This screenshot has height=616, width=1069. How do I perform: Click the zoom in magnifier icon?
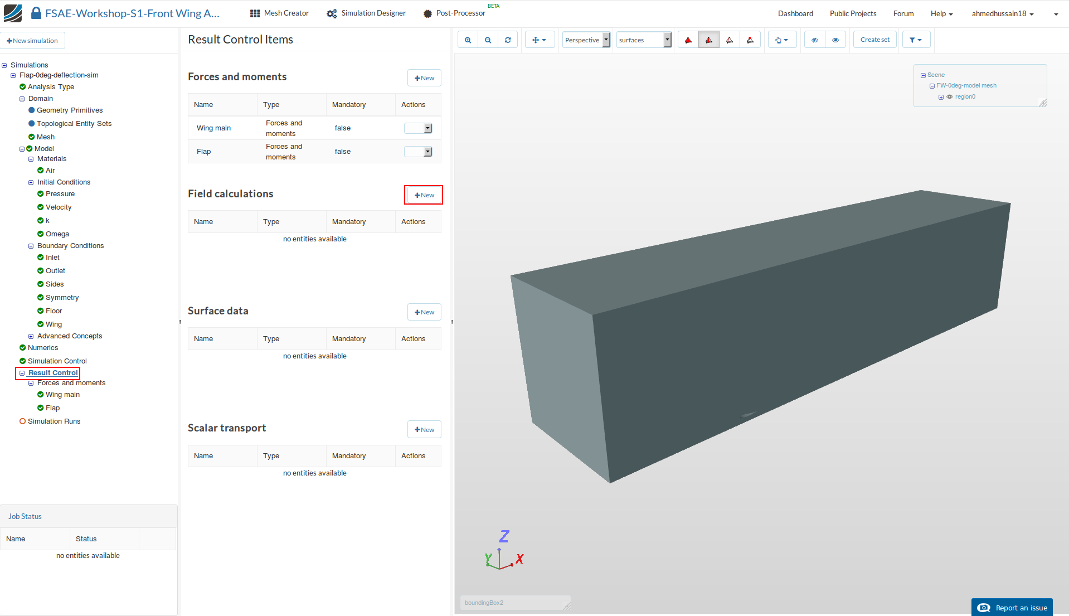[468, 40]
